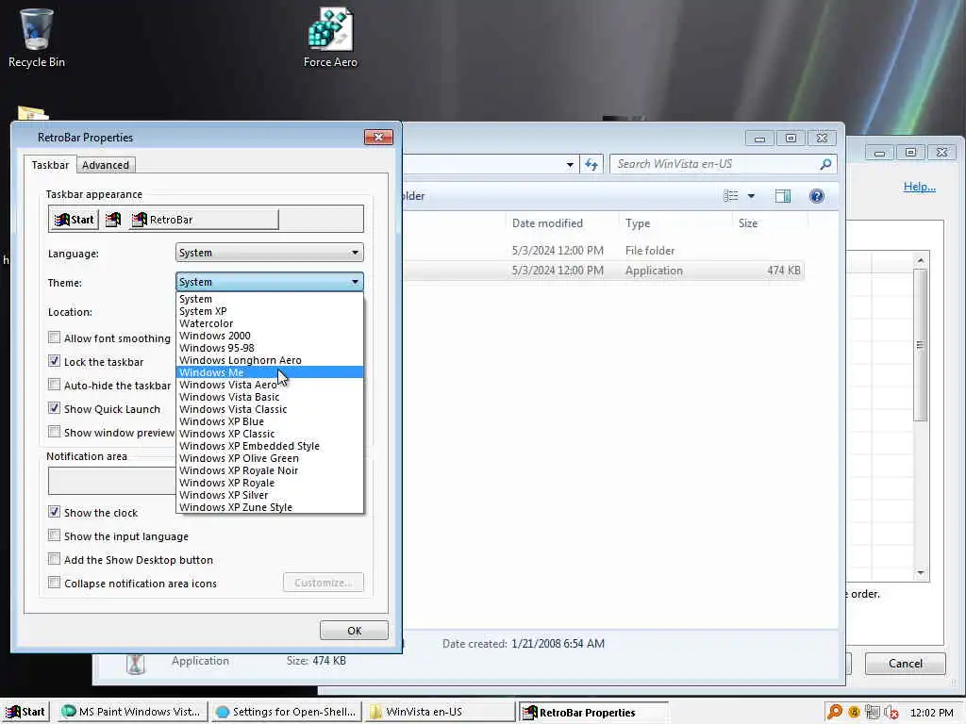Choose the Watercolor theme

coord(270,324)
